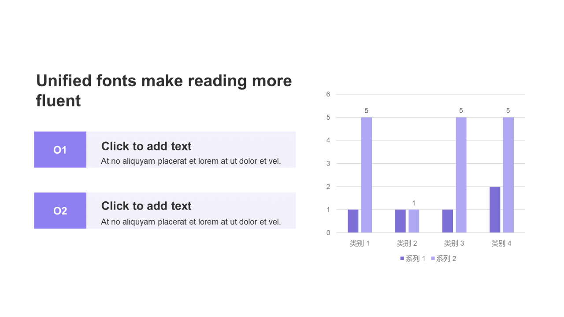Select the 类别 3 axis label
The image size is (564, 317).
(x=454, y=243)
